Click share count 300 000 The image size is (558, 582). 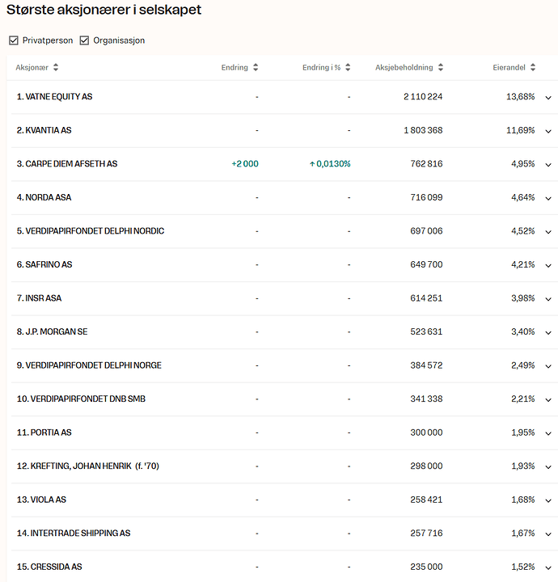coord(426,432)
